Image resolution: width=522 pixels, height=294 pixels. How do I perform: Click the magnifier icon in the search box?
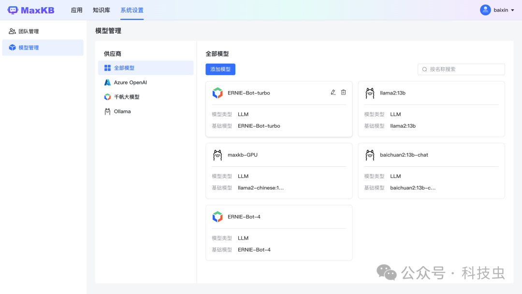click(x=424, y=69)
